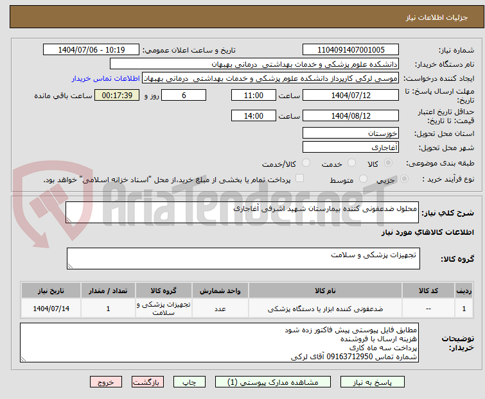Open اطلاعات تماس خریدار link

(x=105, y=78)
